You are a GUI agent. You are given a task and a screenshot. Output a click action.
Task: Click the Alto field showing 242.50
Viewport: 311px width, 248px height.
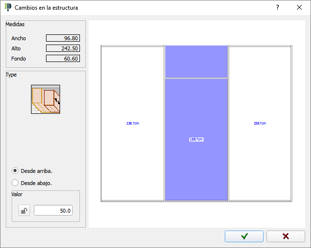tap(63, 48)
